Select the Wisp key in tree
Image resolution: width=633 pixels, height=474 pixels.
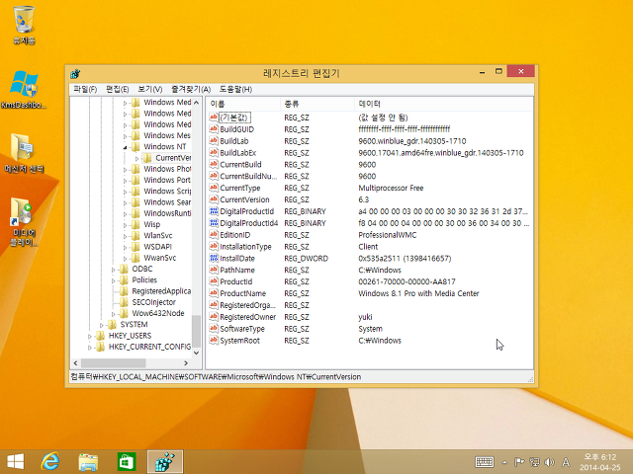[x=151, y=224]
